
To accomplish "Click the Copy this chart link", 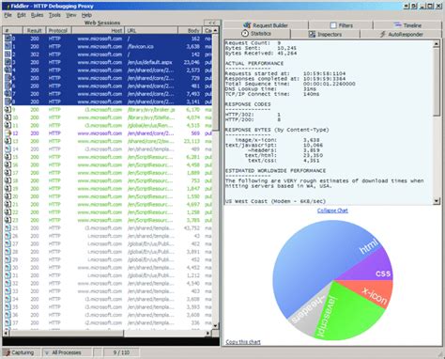I will (x=243, y=342).
